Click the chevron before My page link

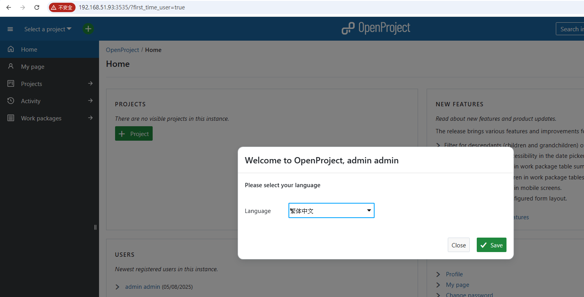(x=438, y=285)
